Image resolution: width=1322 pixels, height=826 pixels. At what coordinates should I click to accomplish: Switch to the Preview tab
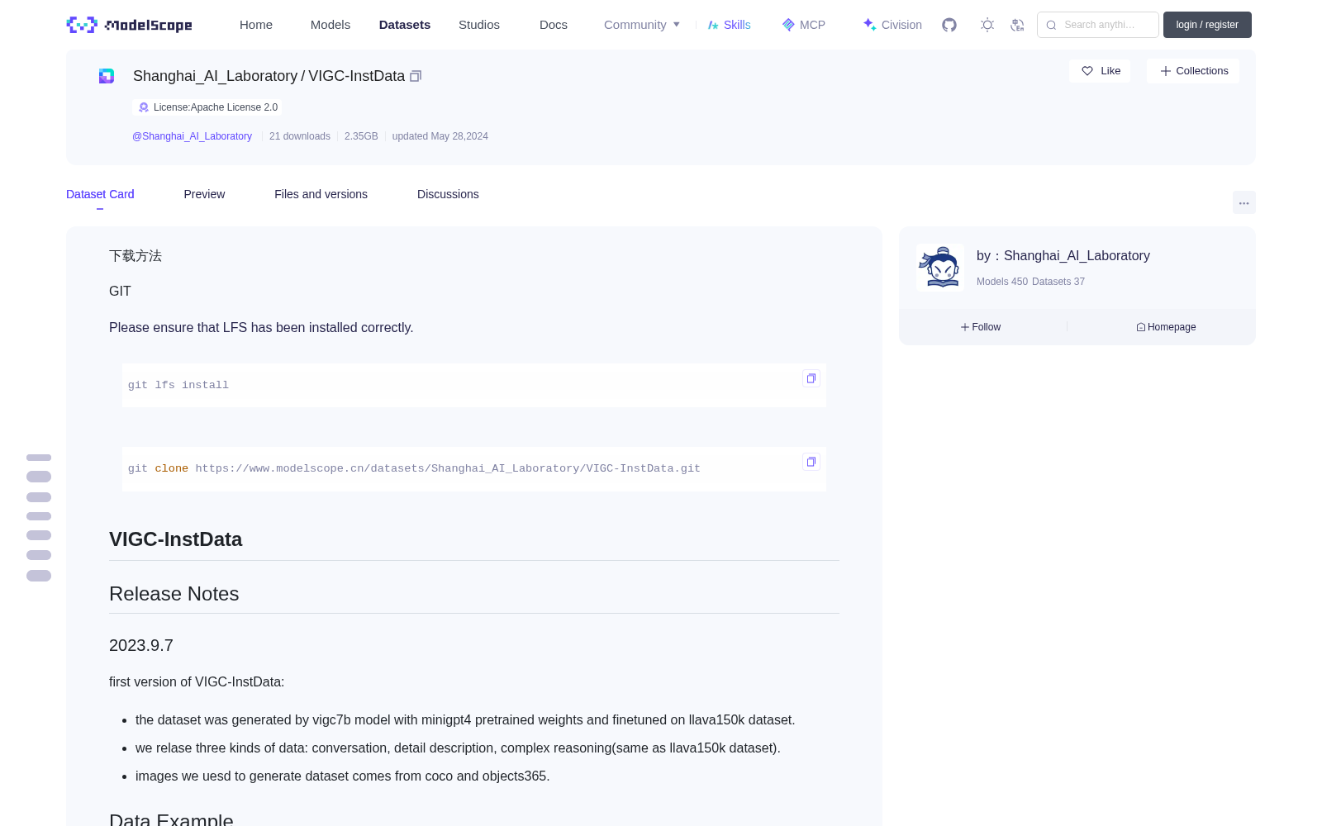204,194
